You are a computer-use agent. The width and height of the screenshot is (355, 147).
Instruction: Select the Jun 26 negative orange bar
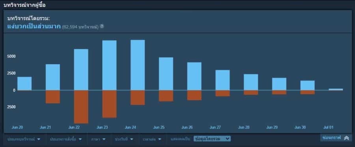[x=194, y=95]
